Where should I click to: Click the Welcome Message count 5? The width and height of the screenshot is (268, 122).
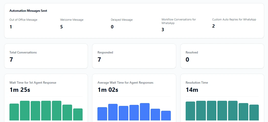[x=61, y=27]
